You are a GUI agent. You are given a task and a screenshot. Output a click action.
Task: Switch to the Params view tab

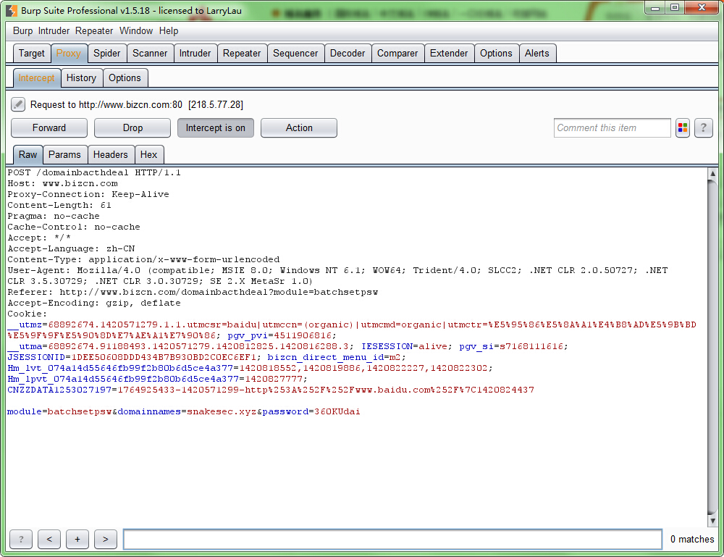pyautogui.click(x=64, y=154)
